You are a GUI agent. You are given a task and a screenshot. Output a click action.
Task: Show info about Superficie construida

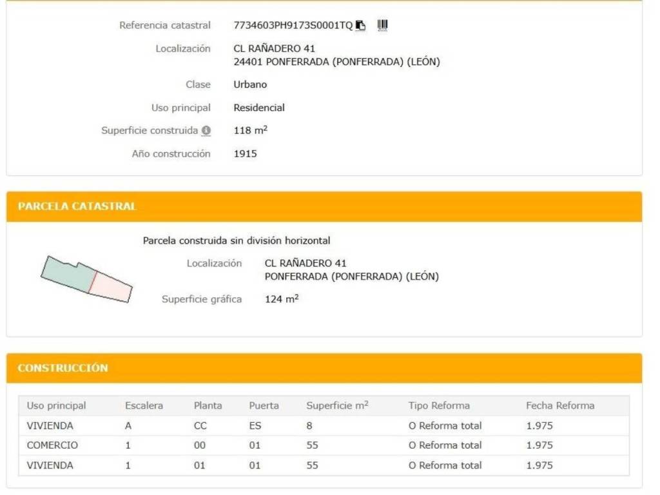206,131
